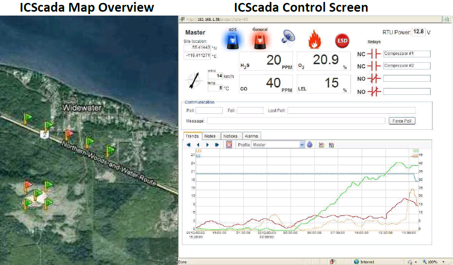Click the orange LEL legend label on chart
This screenshot has height=265, width=453.
(199, 151)
